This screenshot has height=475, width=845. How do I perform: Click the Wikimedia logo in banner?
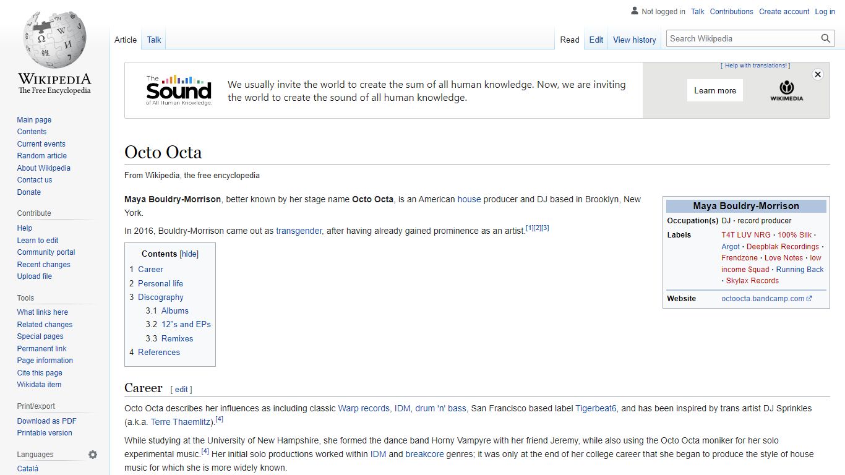[787, 90]
